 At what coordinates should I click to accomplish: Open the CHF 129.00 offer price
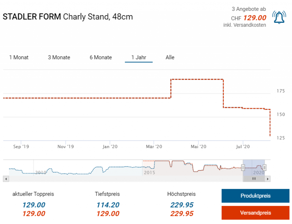click(x=254, y=18)
